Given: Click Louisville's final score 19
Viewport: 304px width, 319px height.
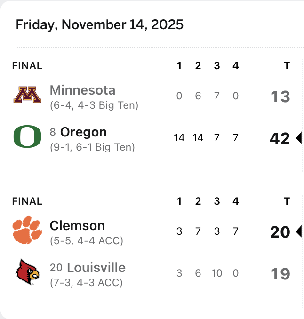Looking at the screenshot, I should click(x=280, y=274).
